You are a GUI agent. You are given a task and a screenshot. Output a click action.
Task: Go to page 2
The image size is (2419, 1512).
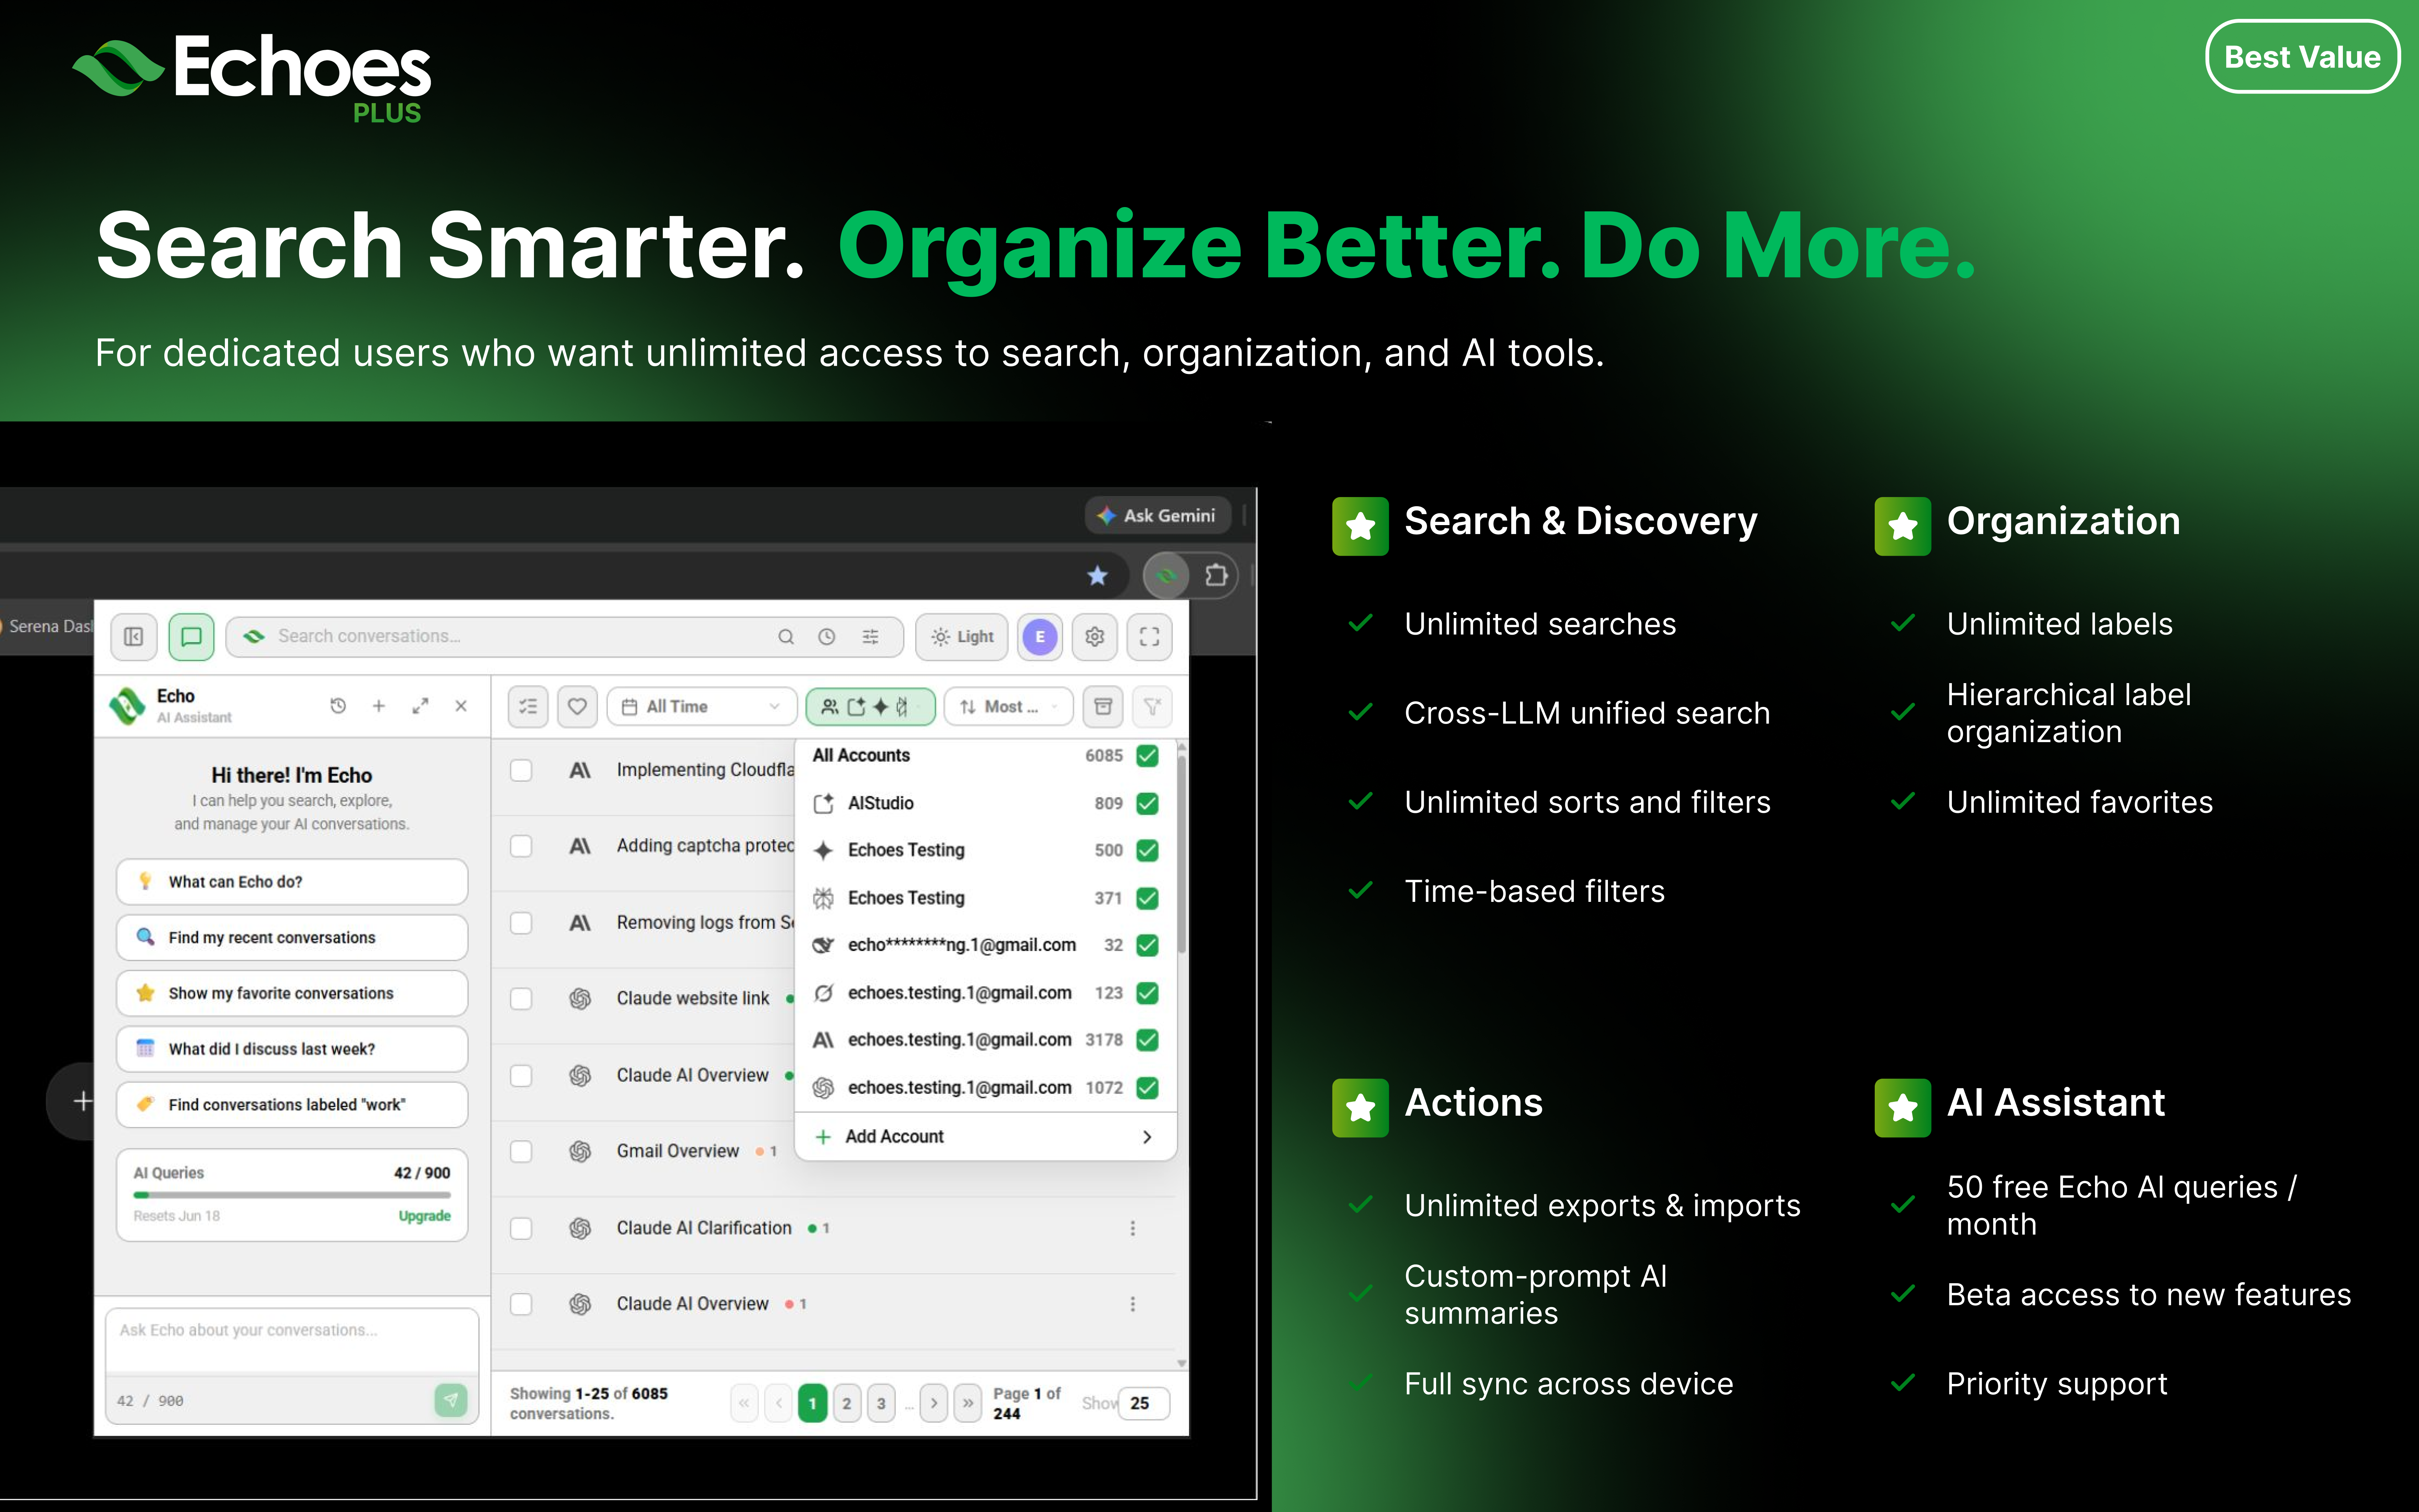[x=847, y=1403]
